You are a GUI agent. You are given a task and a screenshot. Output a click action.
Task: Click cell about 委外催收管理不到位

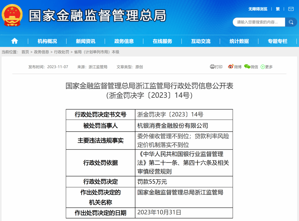[184, 141]
